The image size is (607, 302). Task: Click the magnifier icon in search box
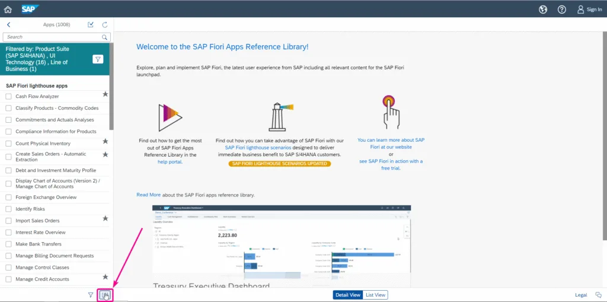104,37
